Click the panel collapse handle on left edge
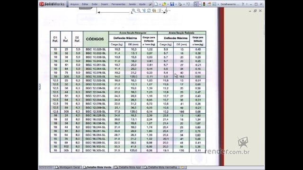Image resolution: width=303 pixels, height=170 pixels. tap(39, 86)
